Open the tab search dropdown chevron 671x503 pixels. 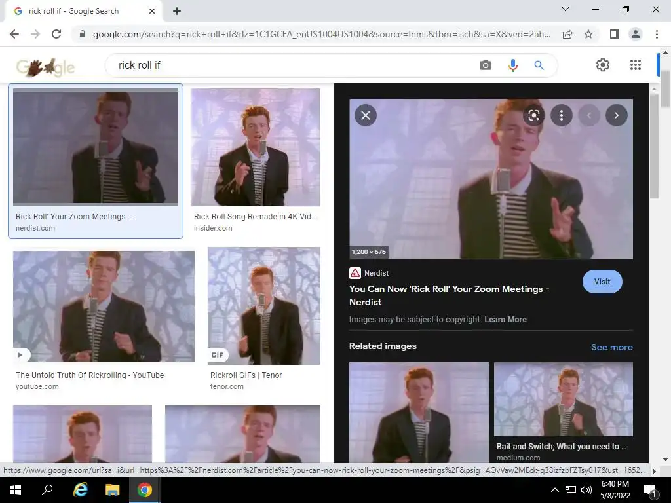566,9
